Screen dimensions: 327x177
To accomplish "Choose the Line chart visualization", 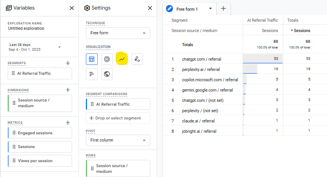I will (x=122, y=59).
